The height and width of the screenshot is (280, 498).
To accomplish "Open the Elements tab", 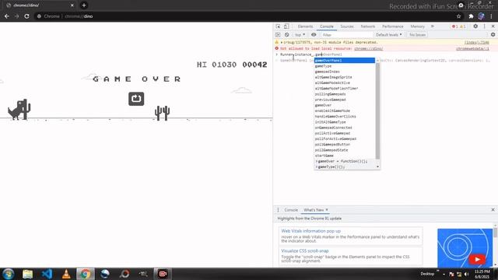I will coord(305,26).
